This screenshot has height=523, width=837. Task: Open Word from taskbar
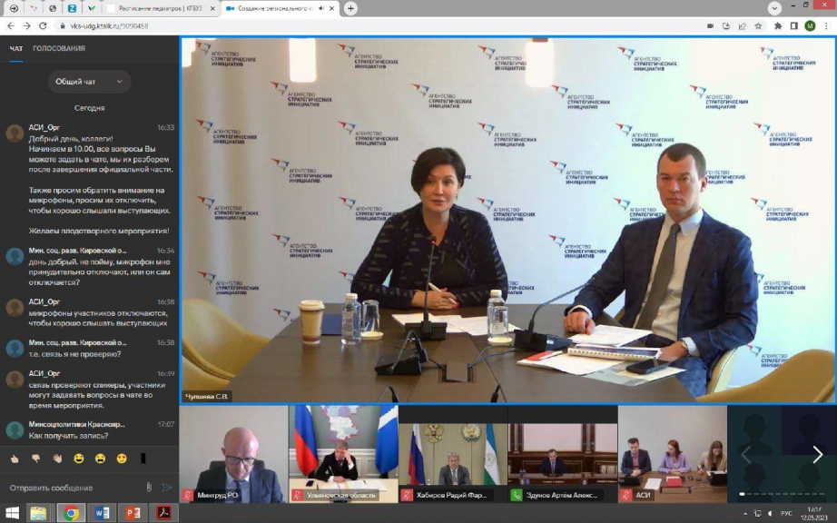click(102, 513)
